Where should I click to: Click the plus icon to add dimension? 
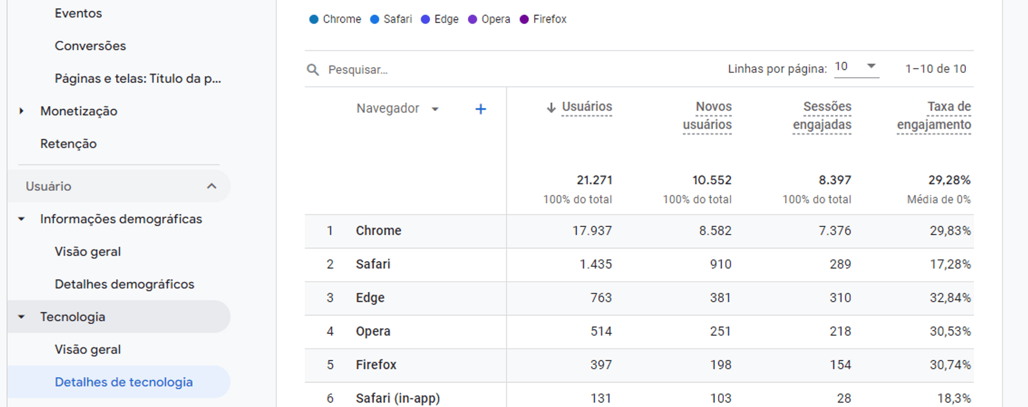[x=481, y=109]
